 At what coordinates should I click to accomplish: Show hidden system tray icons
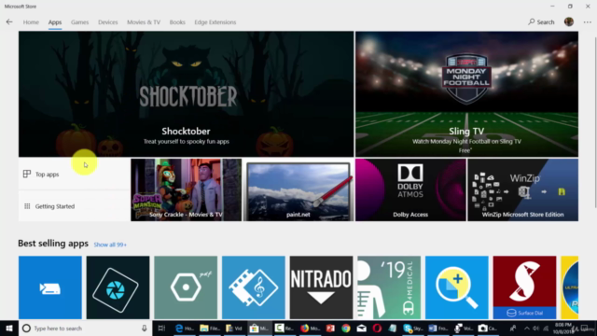pos(527,328)
